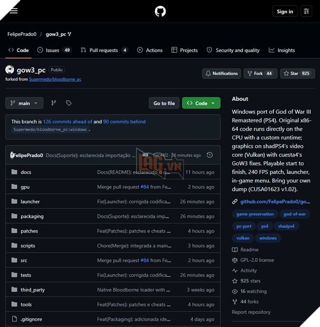Open FelipePrado0 latest commit author link
This screenshot has height=327, width=320.
click(x=28, y=156)
